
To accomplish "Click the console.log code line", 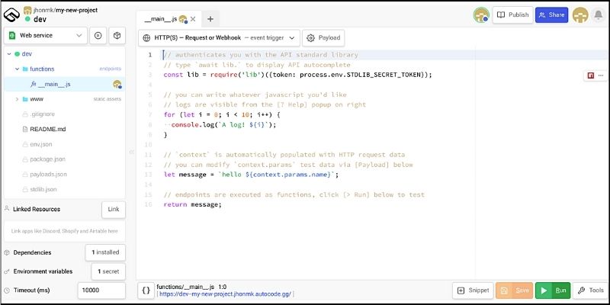I will point(223,125).
